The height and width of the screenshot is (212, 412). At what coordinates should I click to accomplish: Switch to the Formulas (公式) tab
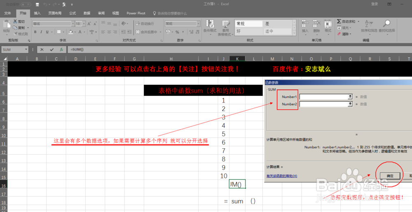pyautogui.click(x=73, y=13)
